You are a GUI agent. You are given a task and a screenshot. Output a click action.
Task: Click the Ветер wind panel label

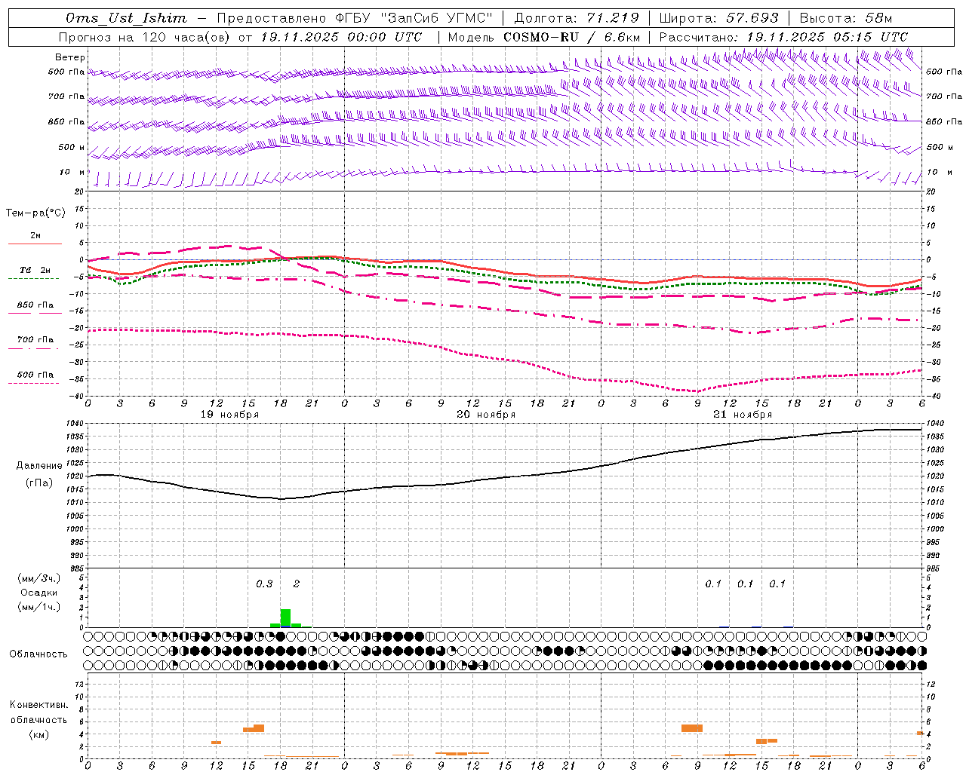coord(70,57)
